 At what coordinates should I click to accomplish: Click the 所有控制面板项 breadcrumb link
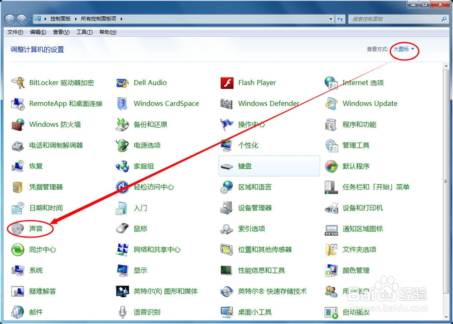pyautogui.click(x=98, y=19)
